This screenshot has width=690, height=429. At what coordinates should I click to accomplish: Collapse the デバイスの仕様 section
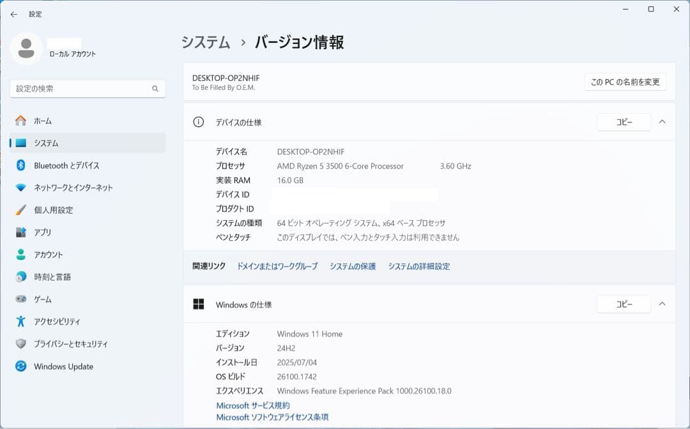tap(663, 122)
